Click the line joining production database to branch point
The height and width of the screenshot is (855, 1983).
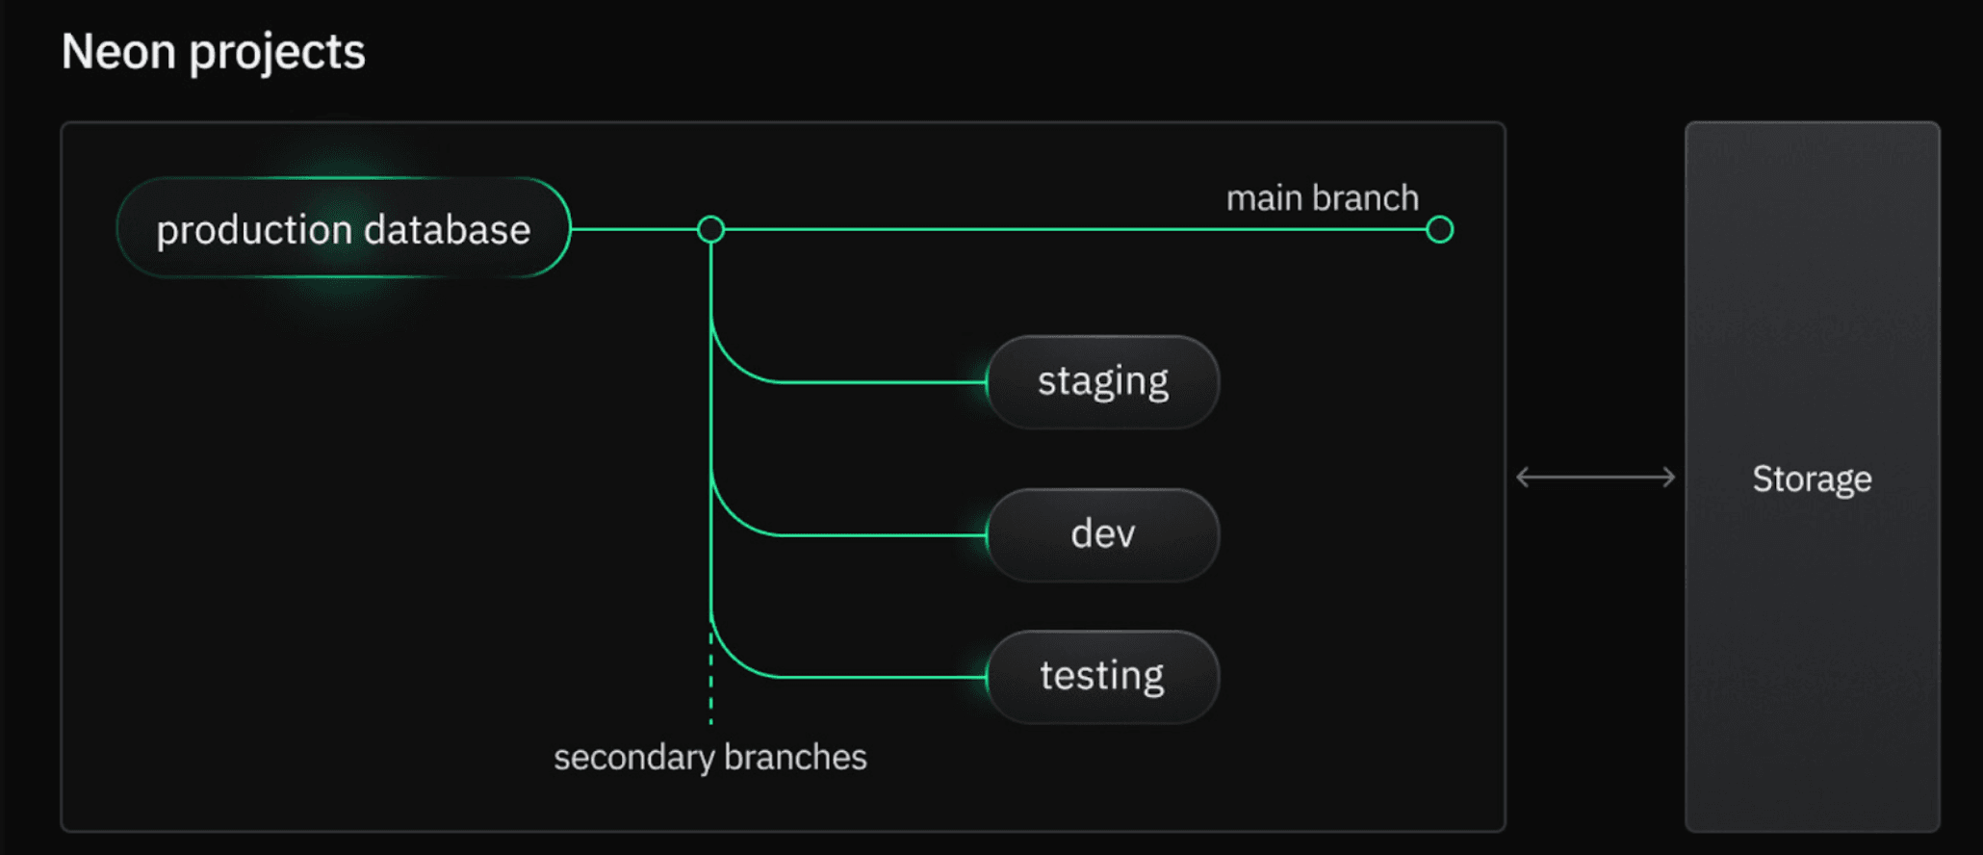pos(633,229)
